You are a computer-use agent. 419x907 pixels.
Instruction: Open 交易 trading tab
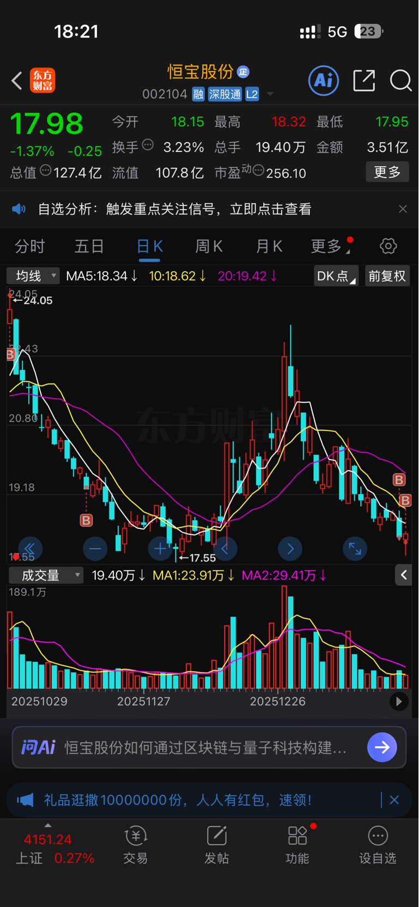point(136,845)
